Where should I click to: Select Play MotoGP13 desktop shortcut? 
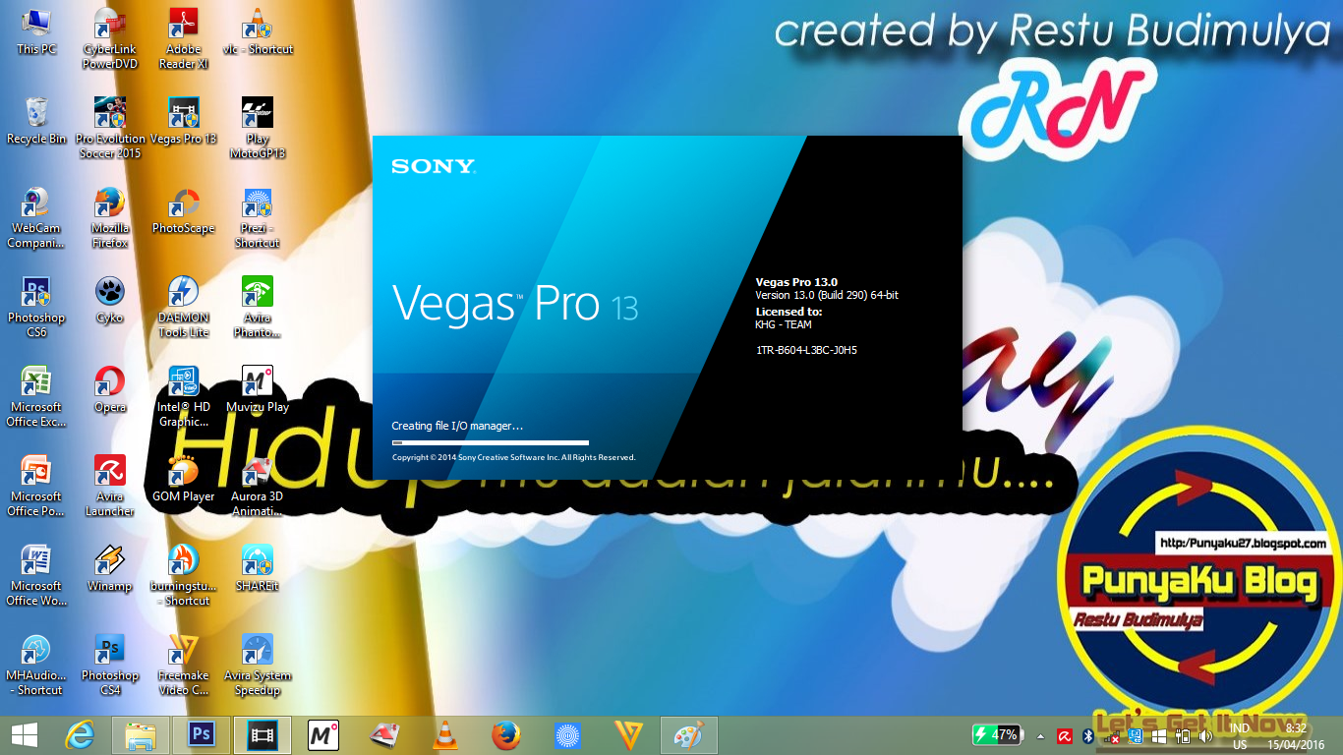click(x=258, y=129)
